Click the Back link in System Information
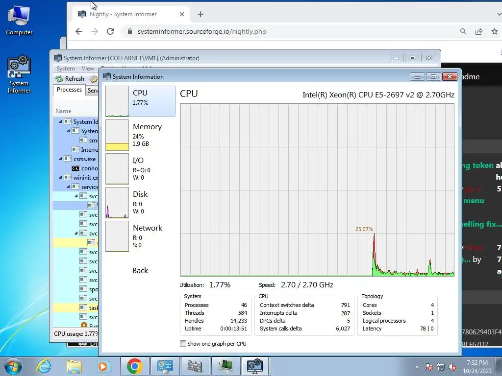This screenshot has width=502, height=376. point(140,270)
